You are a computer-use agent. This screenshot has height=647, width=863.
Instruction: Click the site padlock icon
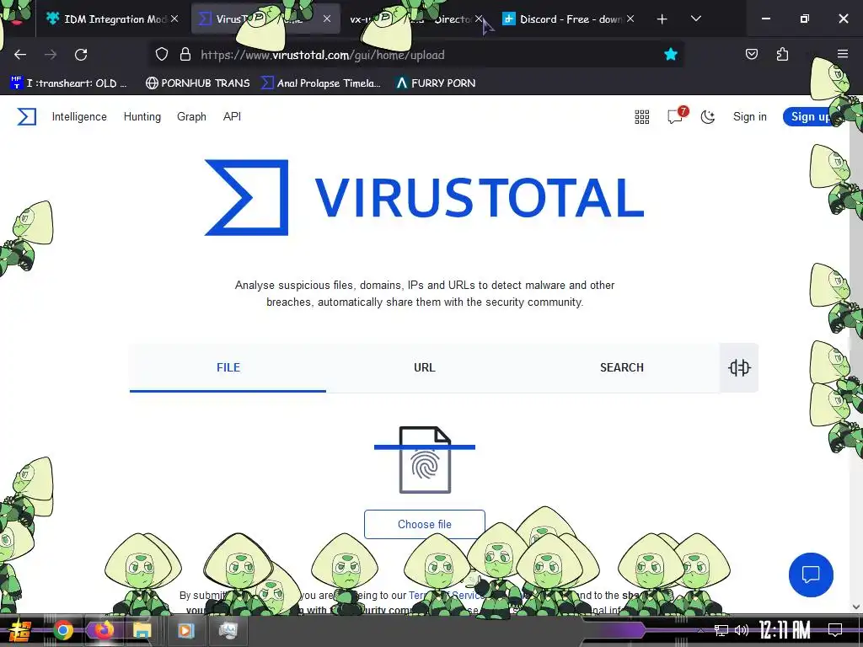point(185,55)
